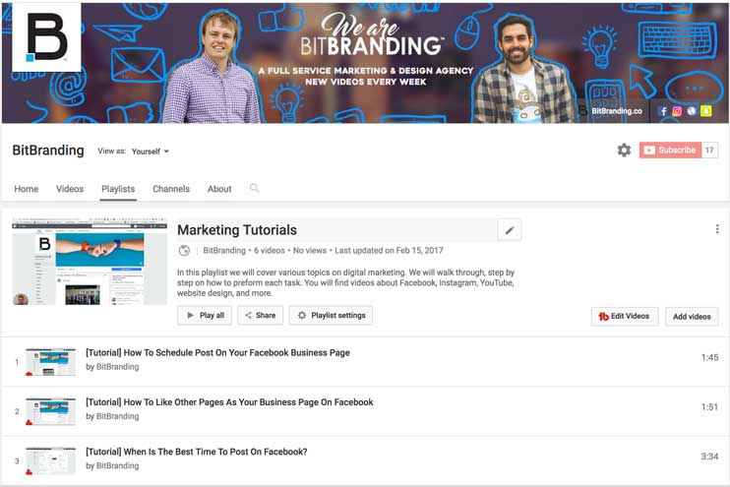Open channel settings gear icon
The image size is (730, 487).
tap(624, 150)
